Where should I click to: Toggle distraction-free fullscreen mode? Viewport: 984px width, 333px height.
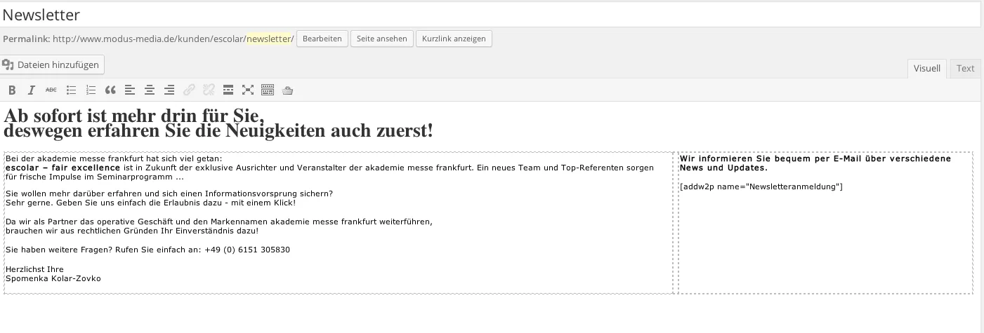click(248, 90)
